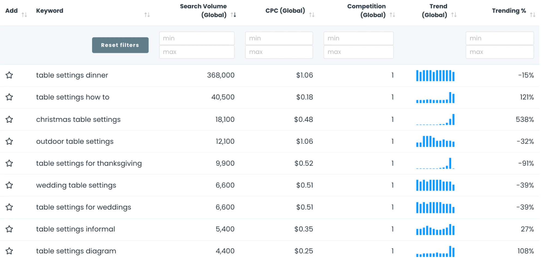Image resolution: width=545 pixels, height=262 pixels.
Task: Star the 'table settings how to' keyword
Action: tap(9, 97)
